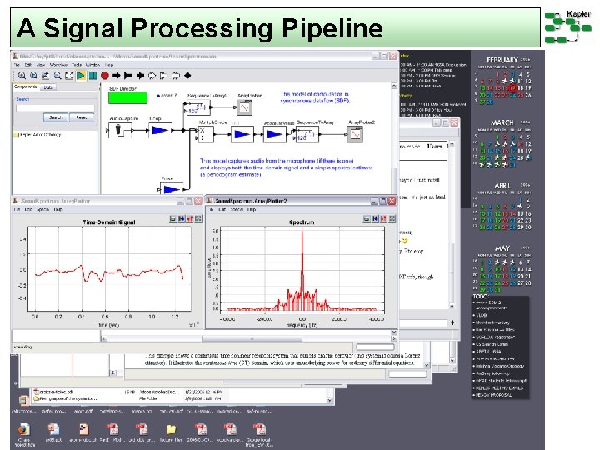The height and width of the screenshot is (450, 600).
Task: Click the white outlined input/output multiport icon
Action: 176,76
